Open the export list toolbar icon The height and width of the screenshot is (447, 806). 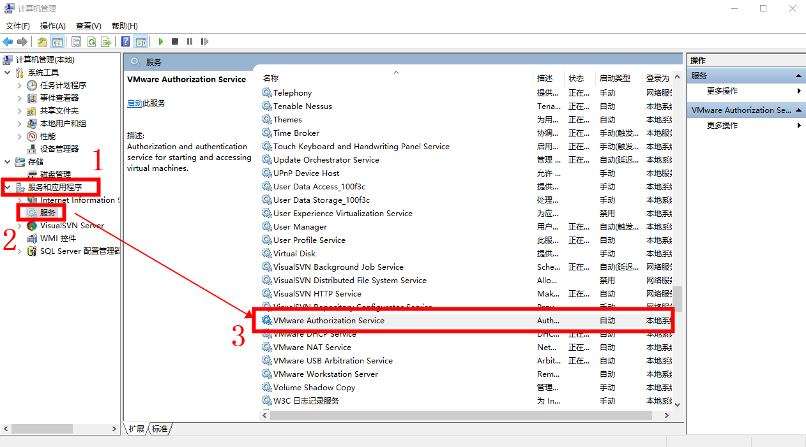105,41
